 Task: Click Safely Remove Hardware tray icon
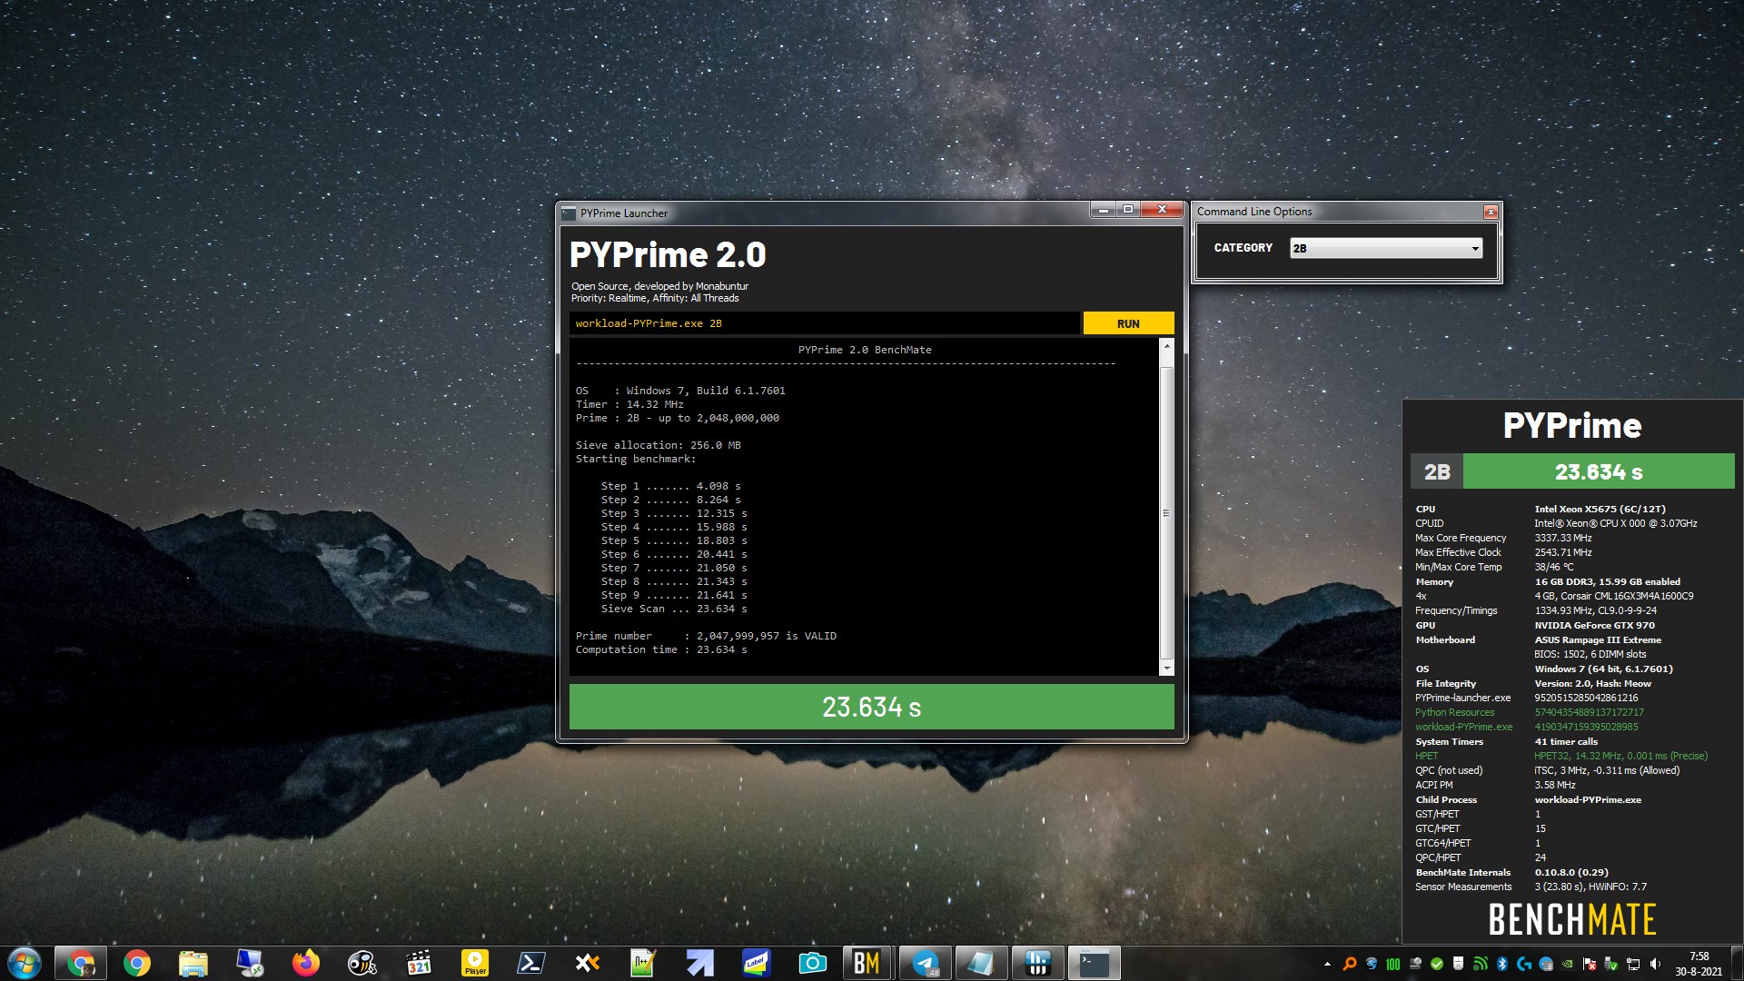click(1611, 964)
